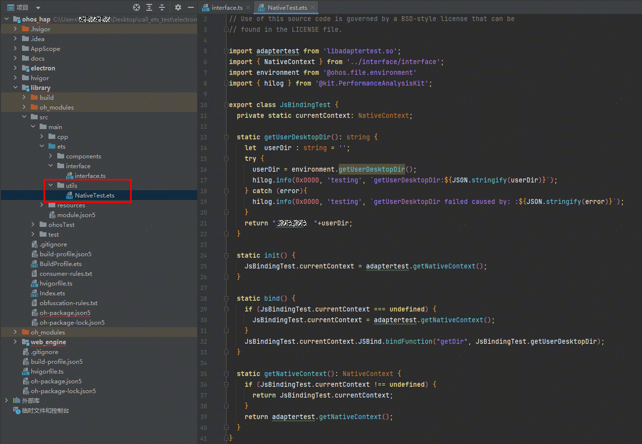Expand the ohosTest folder

pyautogui.click(x=33, y=225)
